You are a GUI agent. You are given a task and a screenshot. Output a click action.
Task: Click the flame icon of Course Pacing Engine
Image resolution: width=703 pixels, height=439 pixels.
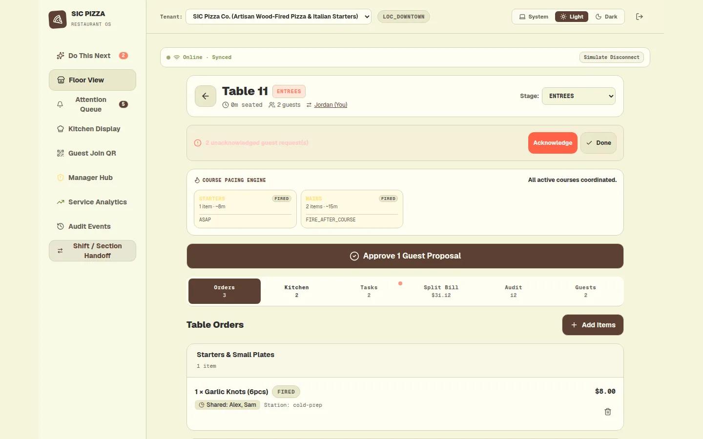(x=197, y=180)
